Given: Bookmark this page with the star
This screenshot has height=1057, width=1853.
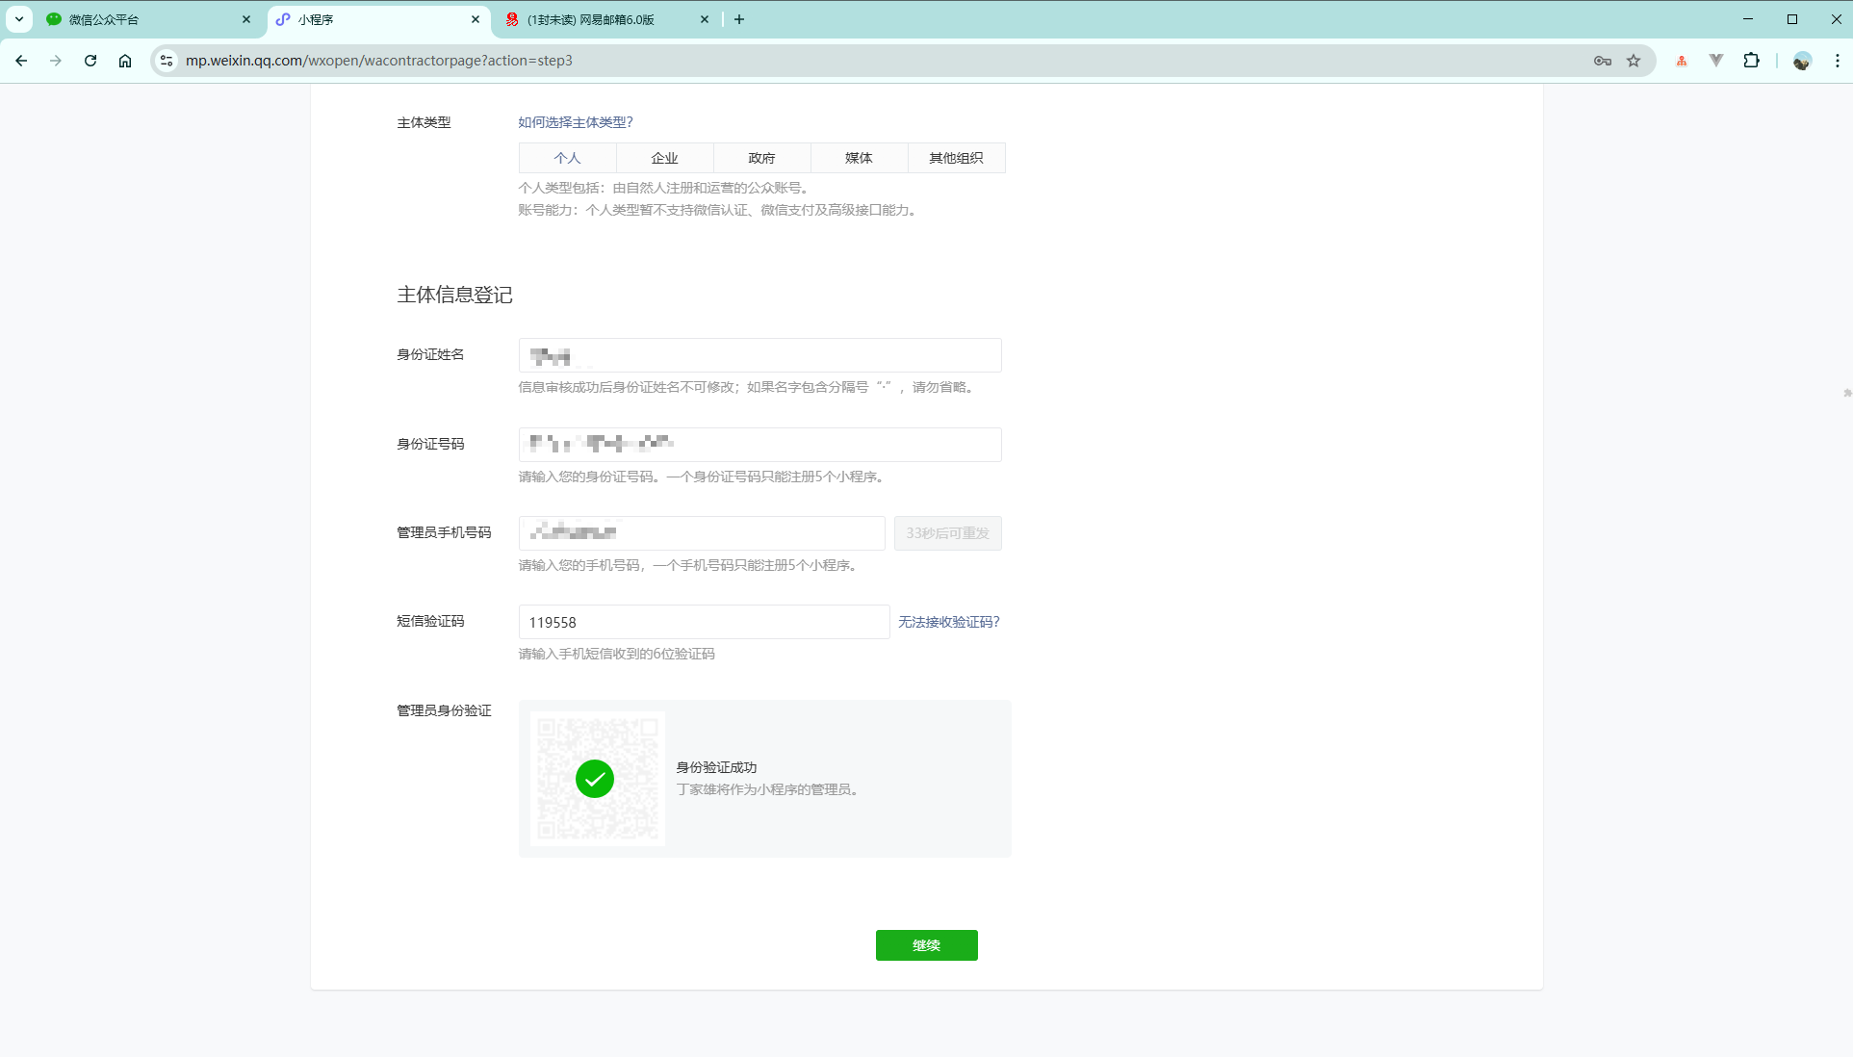Looking at the screenshot, I should coord(1634,61).
